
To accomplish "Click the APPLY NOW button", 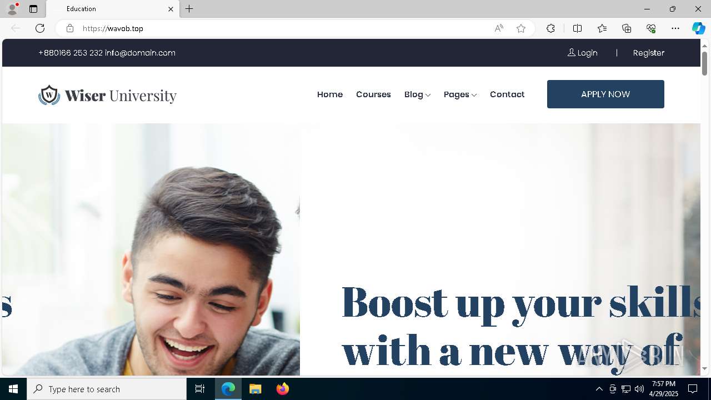I will coord(605,94).
